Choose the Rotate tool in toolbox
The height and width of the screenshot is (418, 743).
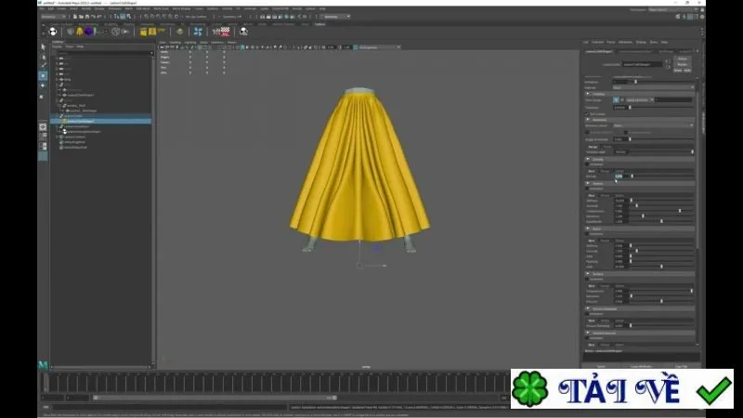pos(43,85)
